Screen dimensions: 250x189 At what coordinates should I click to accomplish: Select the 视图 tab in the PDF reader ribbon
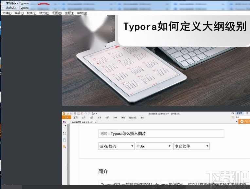tap(91, 117)
